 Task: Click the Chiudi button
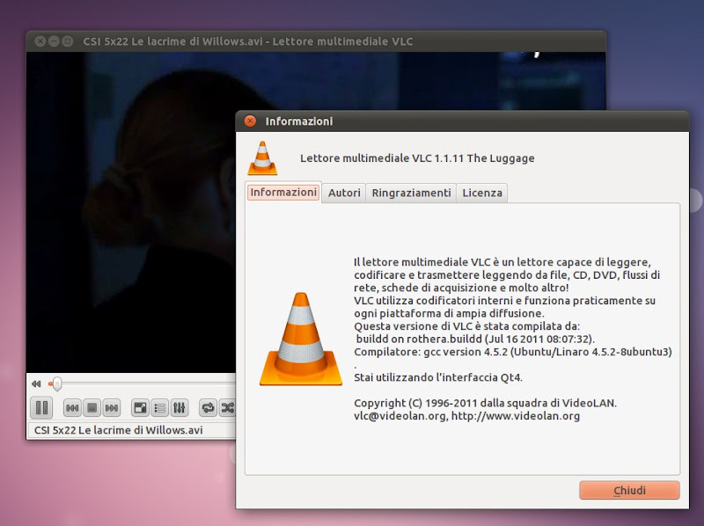pos(629,490)
